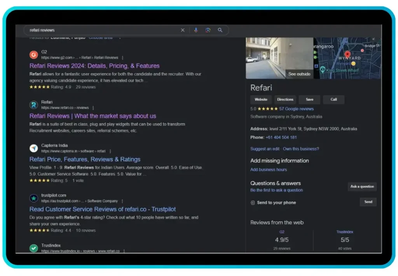The image size is (398, 276).
Task: Click the Send button
Action: (368, 202)
